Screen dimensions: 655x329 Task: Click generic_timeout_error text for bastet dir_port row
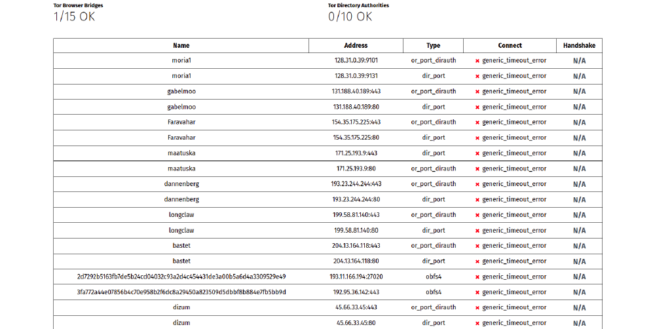point(514,261)
